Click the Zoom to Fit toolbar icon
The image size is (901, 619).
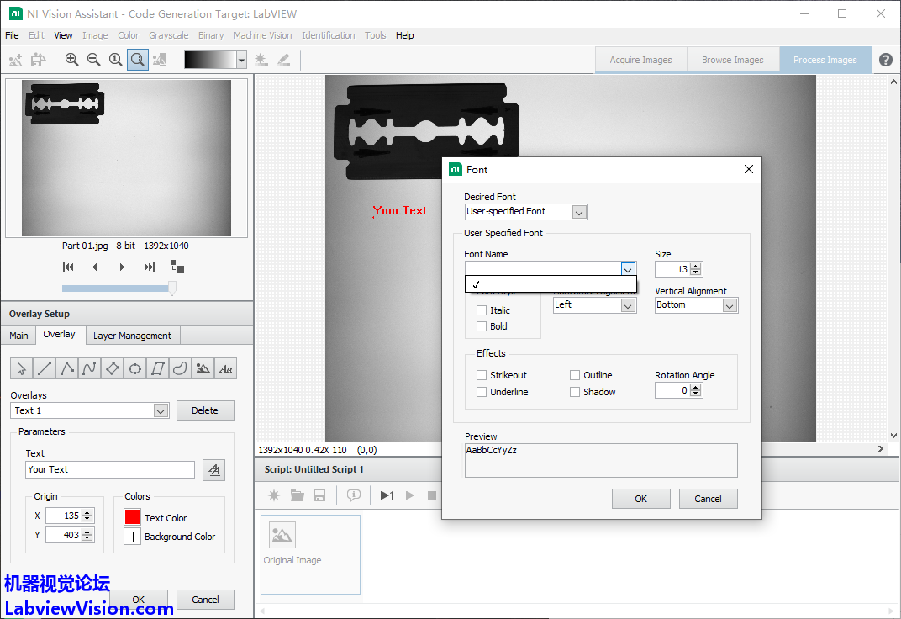click(137, 60)
